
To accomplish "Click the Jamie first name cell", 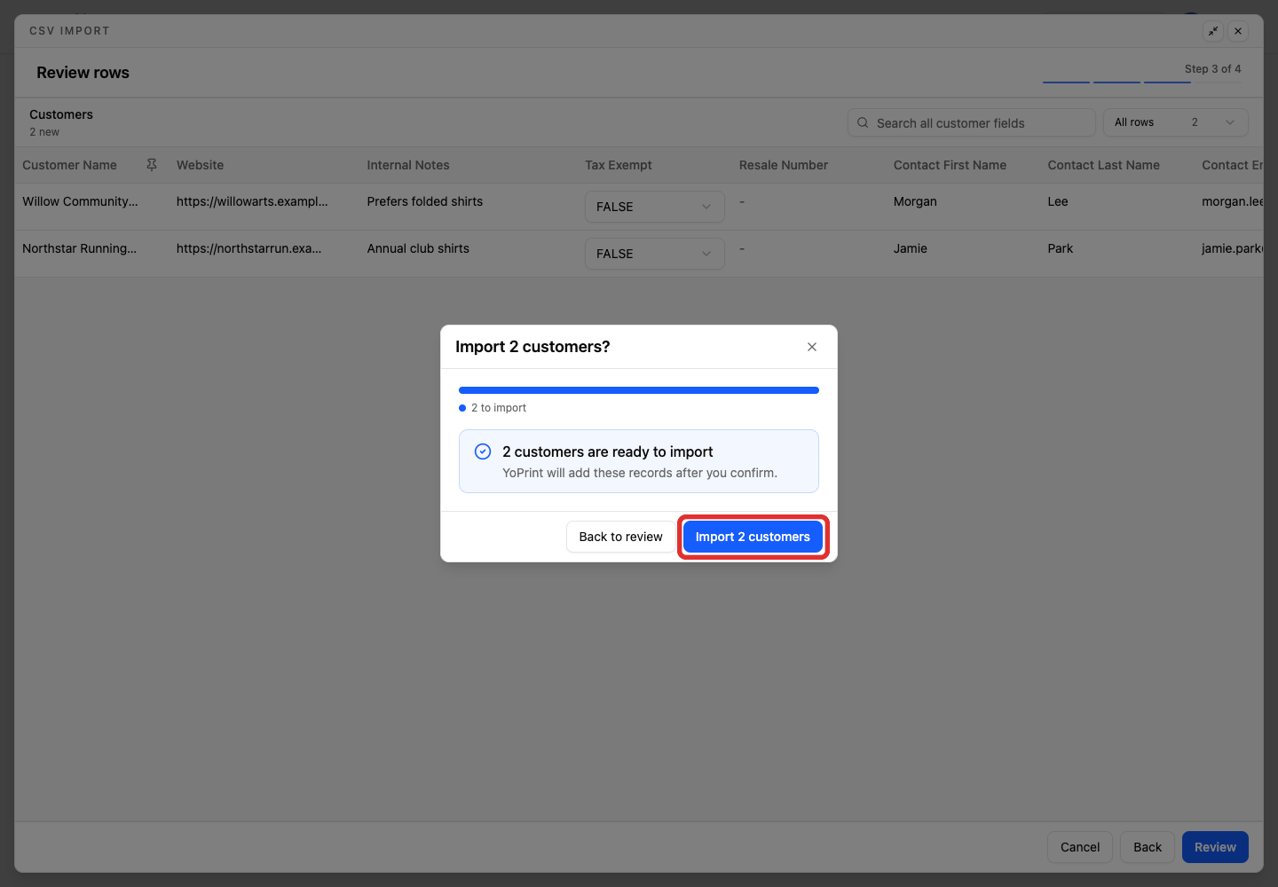I will click(911, 248).
